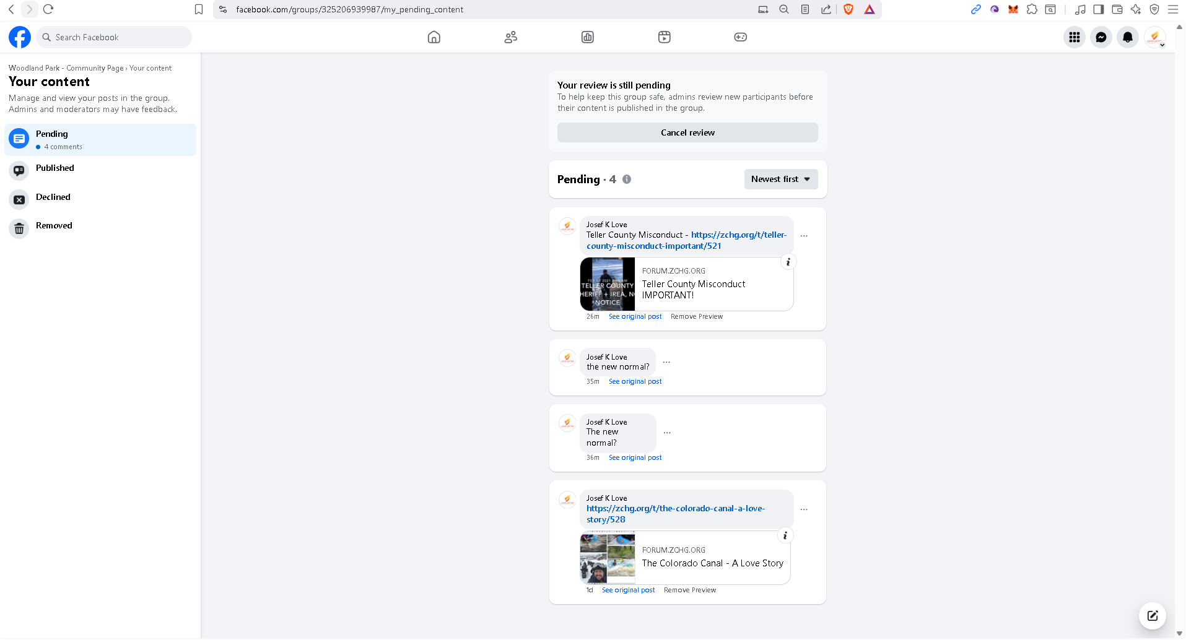Click the compose new message icon
The height and width of the screenshot is (640, 1186).
[x=1152, y=615]
